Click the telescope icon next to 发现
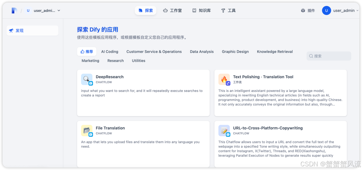Screen dimensions: 362x170 click(11, 30)
